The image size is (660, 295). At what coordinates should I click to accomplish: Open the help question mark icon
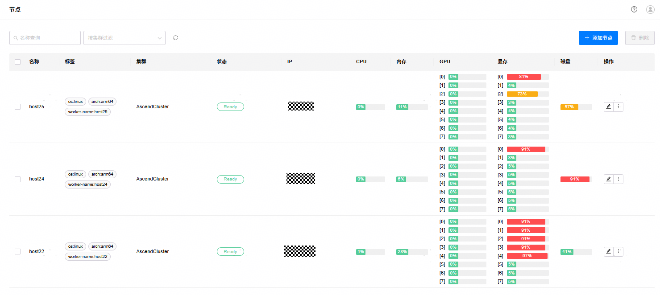(x=634, y=9)
